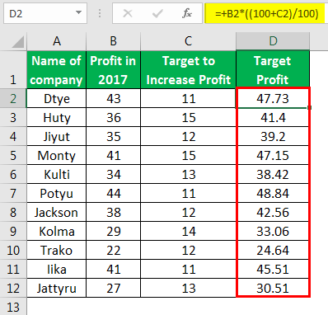The image size is (328, 315).
Task: Click the formula bar options dots
Action: click(100, 13)
